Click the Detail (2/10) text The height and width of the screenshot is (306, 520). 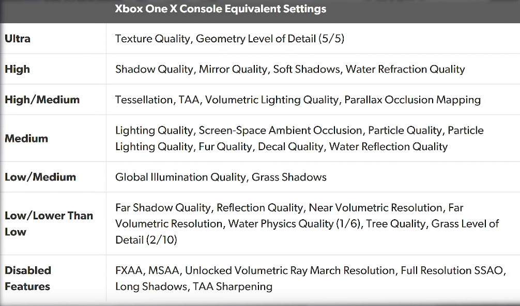click(146, 240)
